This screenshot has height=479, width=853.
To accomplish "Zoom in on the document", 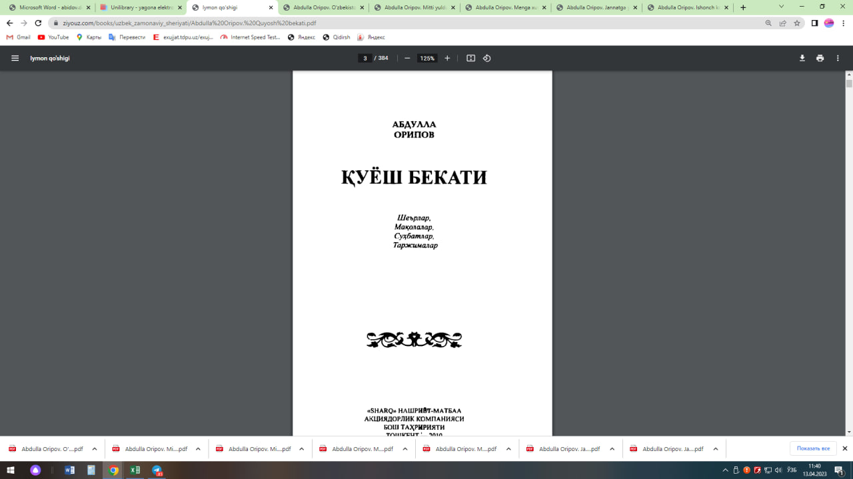I will tap(447, 58).
